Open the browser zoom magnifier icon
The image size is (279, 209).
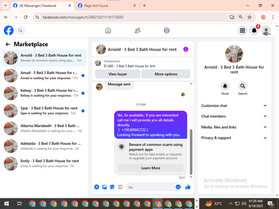(x=240, y=17)
